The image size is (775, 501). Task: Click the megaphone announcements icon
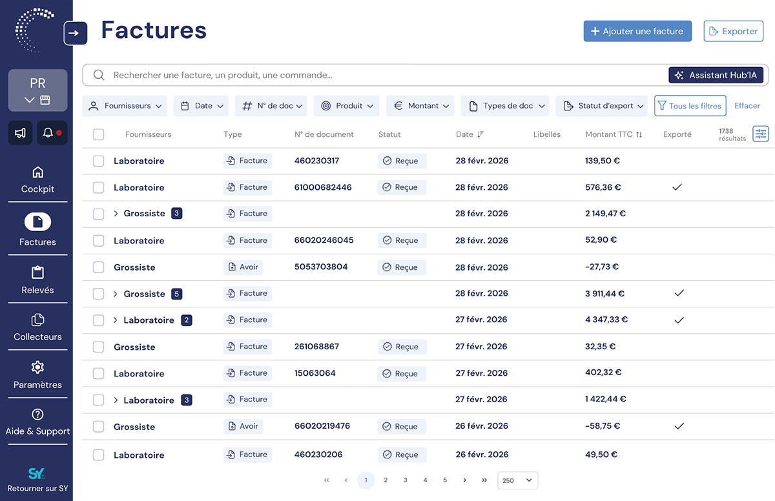point(20,132)
